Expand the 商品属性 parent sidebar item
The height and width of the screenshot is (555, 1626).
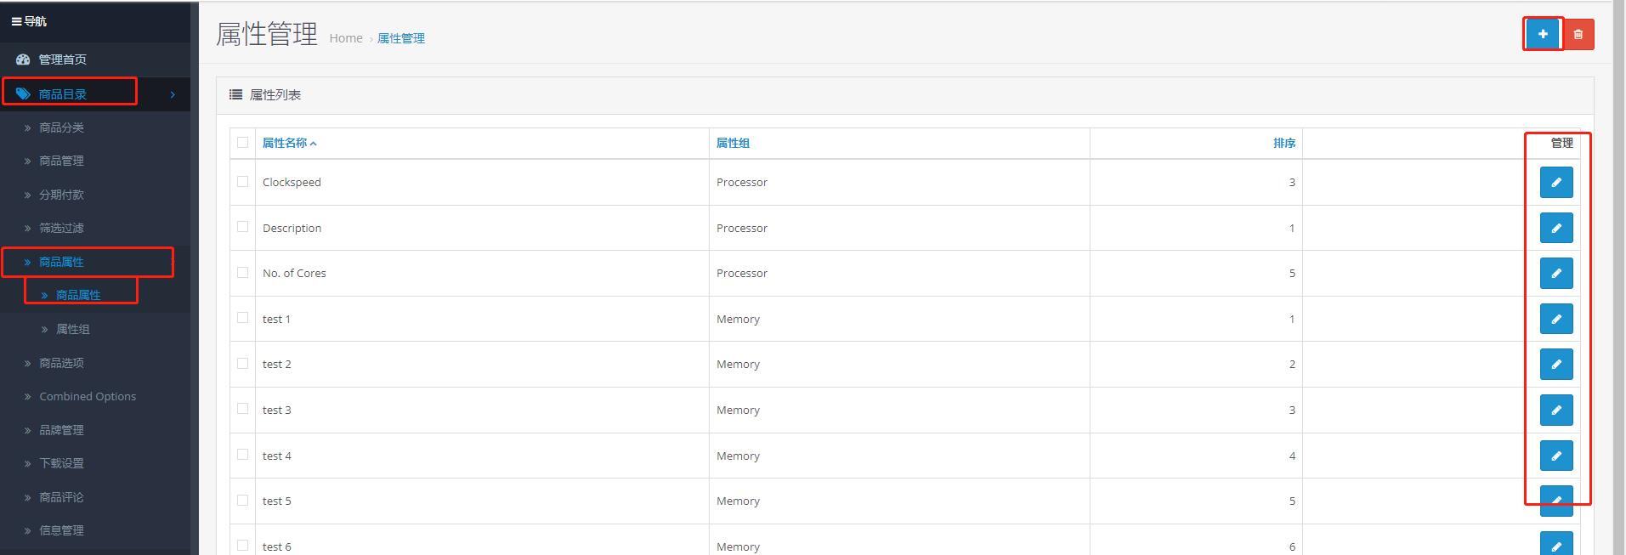pos(61,262)
